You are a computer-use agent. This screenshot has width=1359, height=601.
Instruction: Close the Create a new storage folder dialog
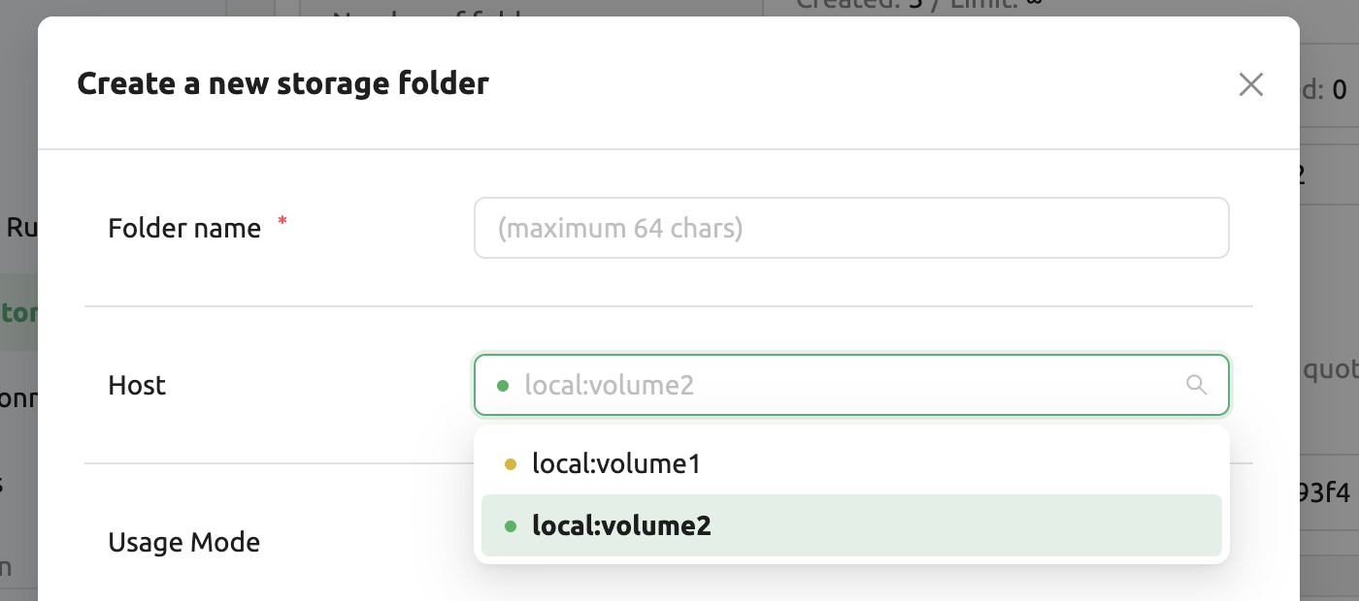tap(1250, 85)
